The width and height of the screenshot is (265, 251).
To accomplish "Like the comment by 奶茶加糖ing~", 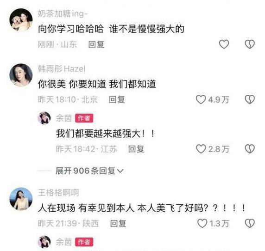I will coord(224,44).
